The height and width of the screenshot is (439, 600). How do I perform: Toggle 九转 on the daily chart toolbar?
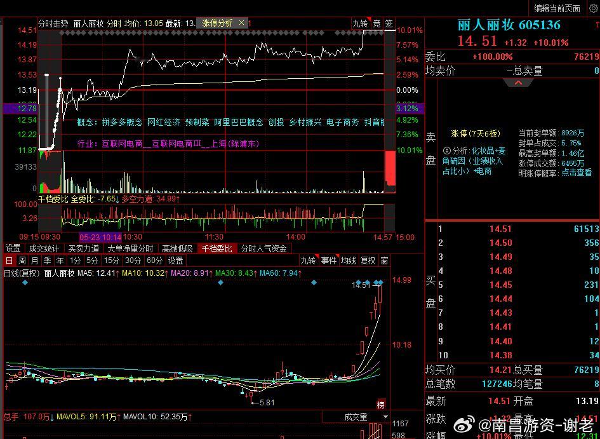point(308,260)
